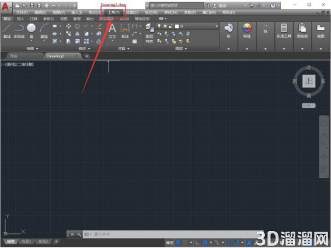
Task: Toggle polar tracking in status bar
Action: [x=205, y=243]
